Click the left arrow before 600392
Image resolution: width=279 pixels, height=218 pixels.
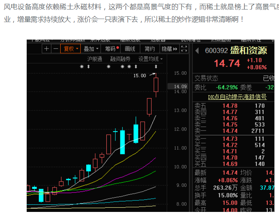197,51
